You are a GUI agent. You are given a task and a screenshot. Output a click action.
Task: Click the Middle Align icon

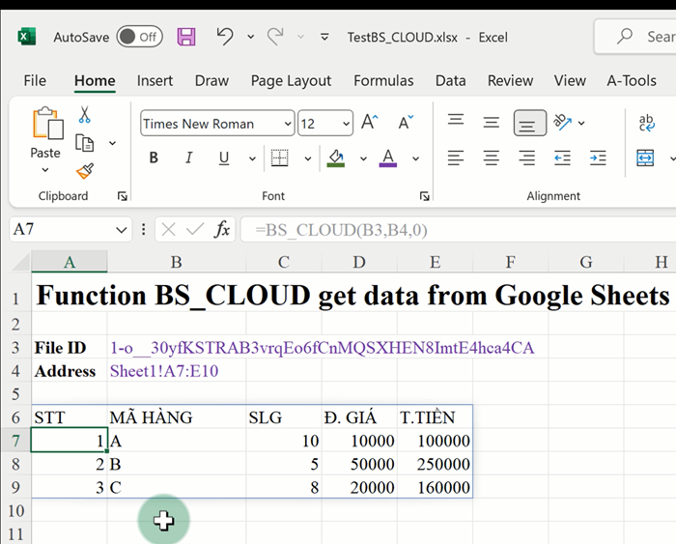pyautogui.click(x=491, y=123)
